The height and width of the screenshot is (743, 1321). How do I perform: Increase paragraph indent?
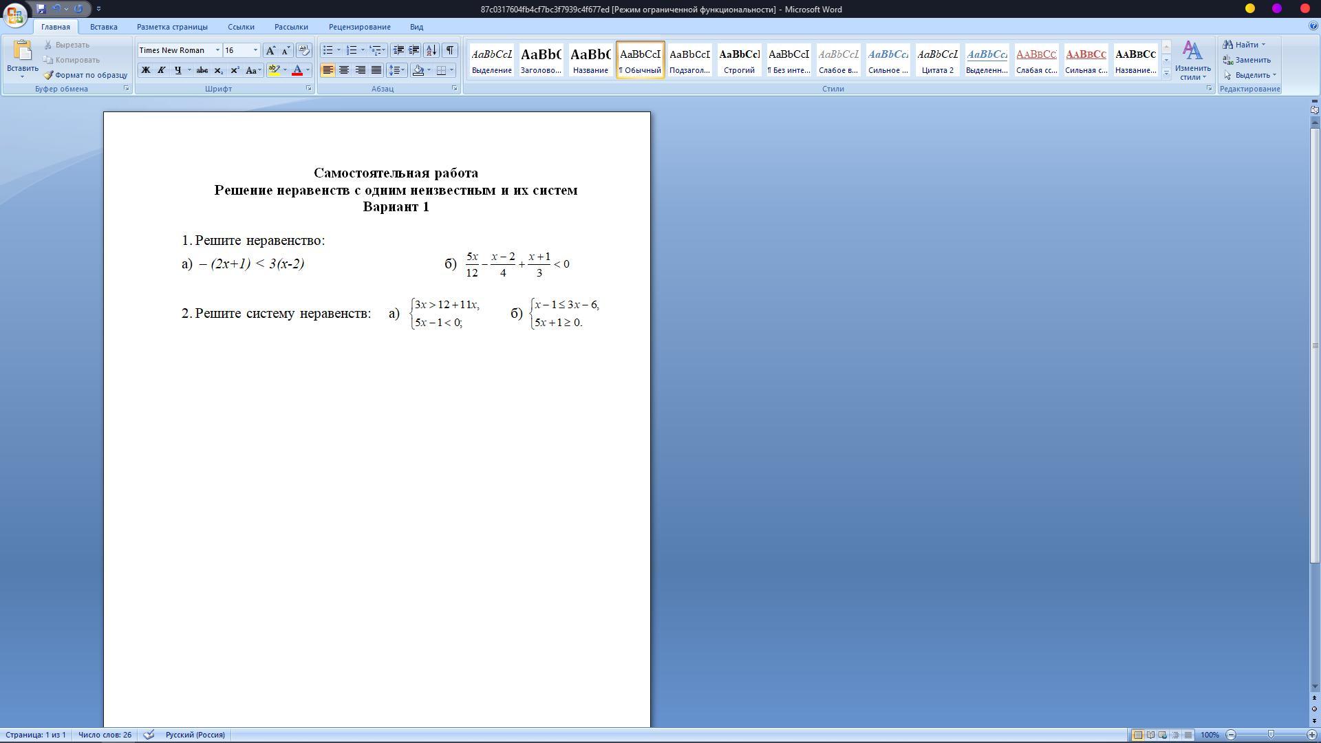[414, 50]
